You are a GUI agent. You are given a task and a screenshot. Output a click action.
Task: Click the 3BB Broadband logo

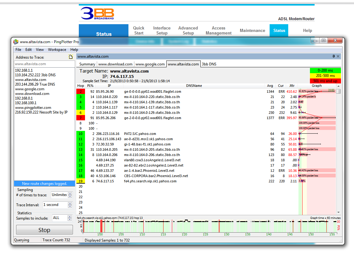point(97,13)
